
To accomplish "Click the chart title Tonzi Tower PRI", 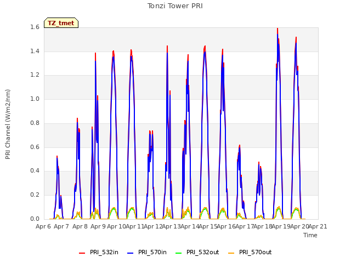I will 175,6.
